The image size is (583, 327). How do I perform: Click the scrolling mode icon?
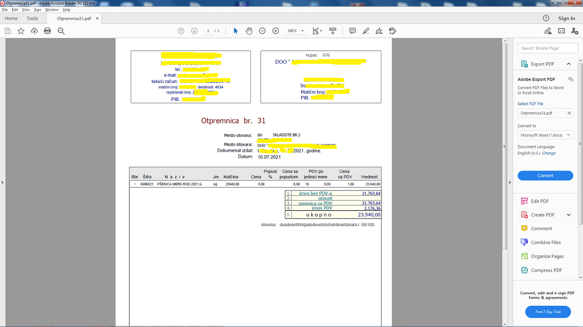coord(333,31)
